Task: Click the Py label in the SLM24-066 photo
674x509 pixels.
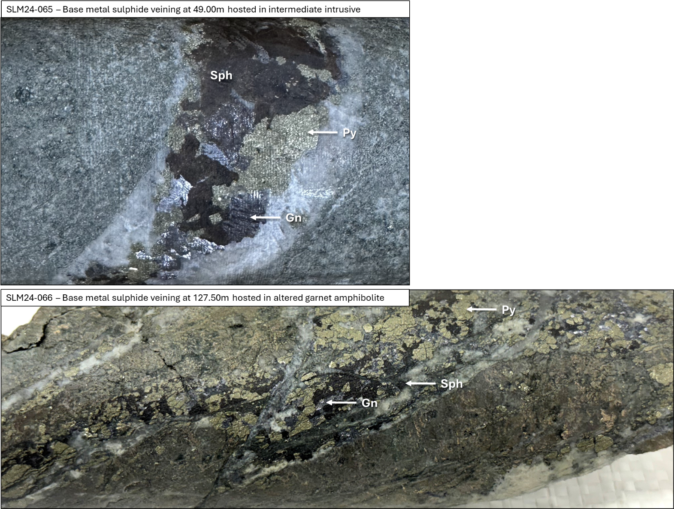Action: 508,310
